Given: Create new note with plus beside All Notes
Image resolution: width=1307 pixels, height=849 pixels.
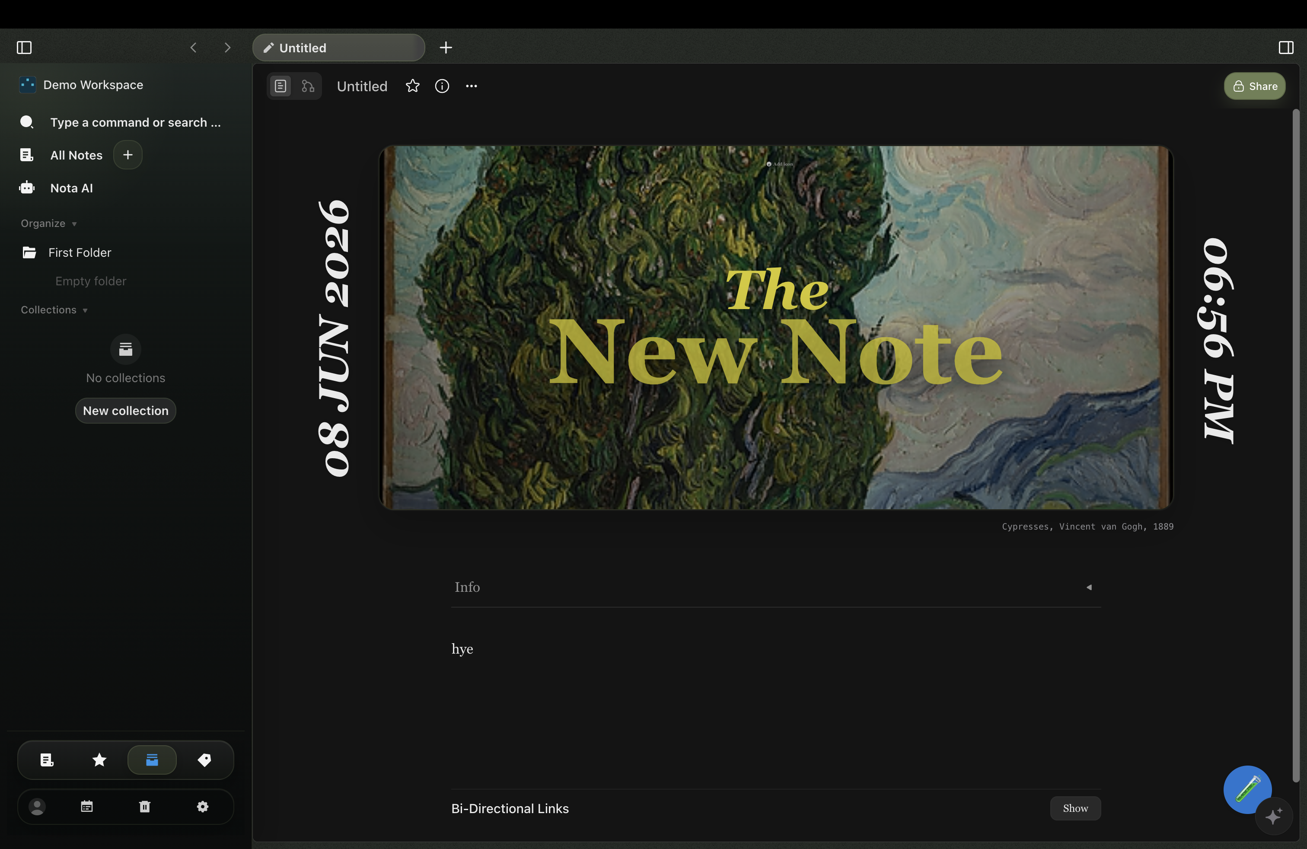Looking at the screenshot, I should click(x=128, y=155).
